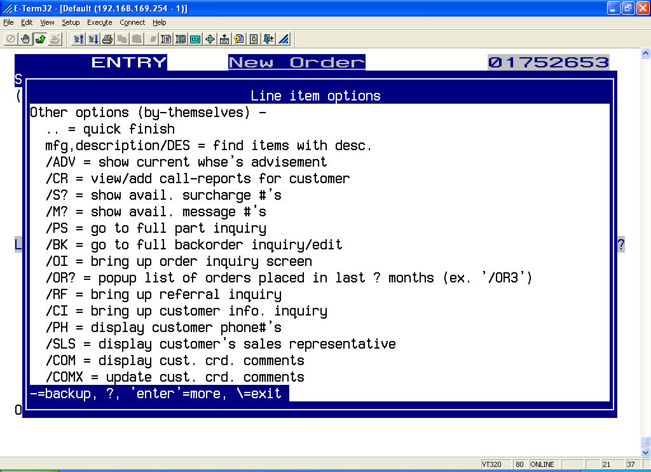Click the 'New Order' header text
Viewport: 651px width, 472px height.
(297, 62)
